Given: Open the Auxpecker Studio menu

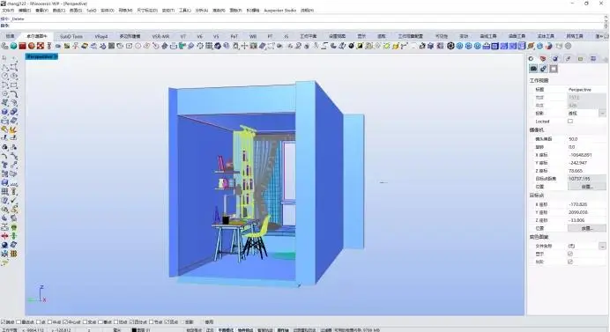Looking at the screenshot, I should click(280, 11).
